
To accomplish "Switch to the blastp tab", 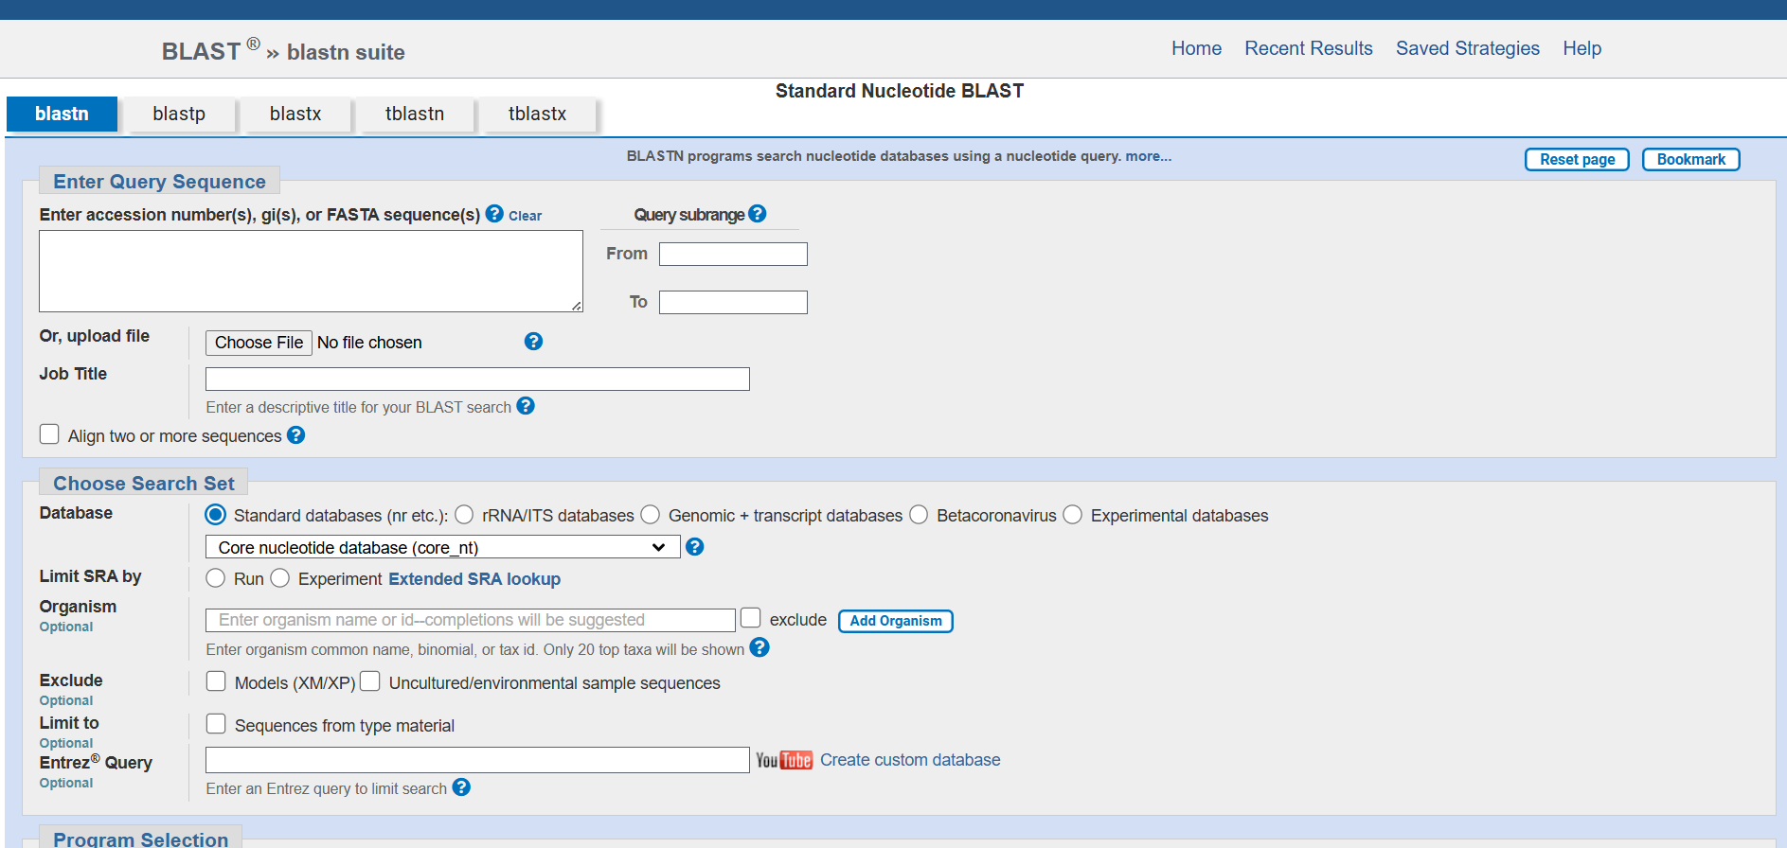I will (x=179, y=114).
